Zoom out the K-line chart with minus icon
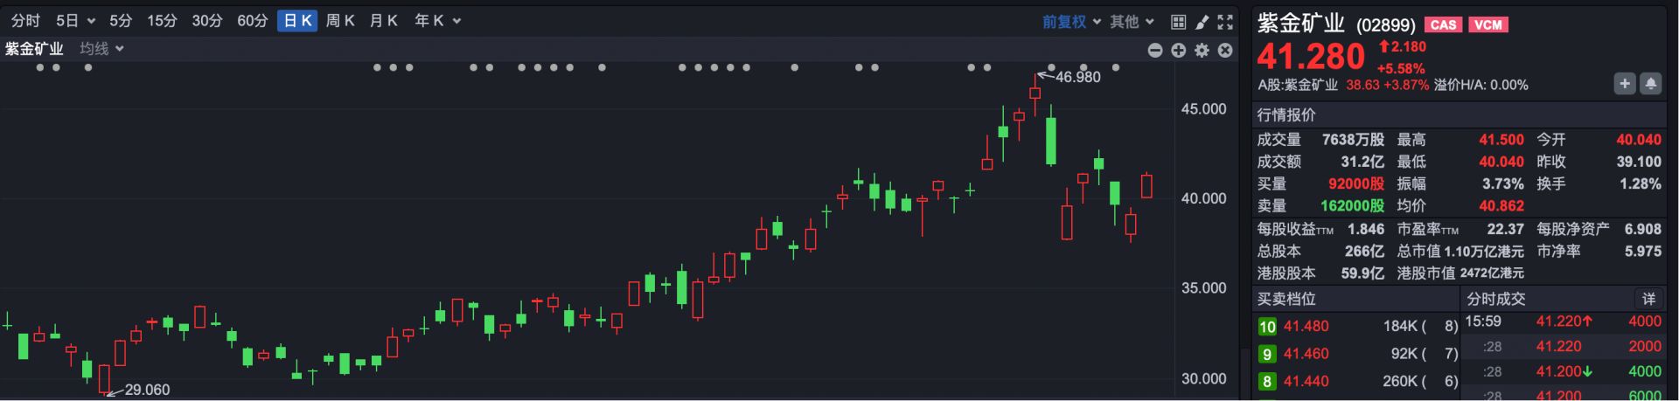This screenshot has height=401, width=1679. [x=1154, y=51]
